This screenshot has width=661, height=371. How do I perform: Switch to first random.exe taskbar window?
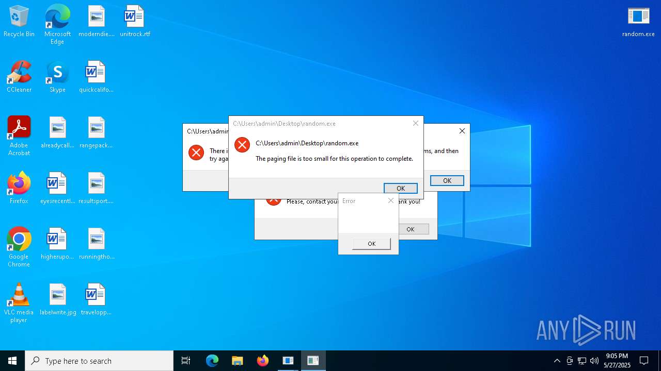tap(288, 361)
